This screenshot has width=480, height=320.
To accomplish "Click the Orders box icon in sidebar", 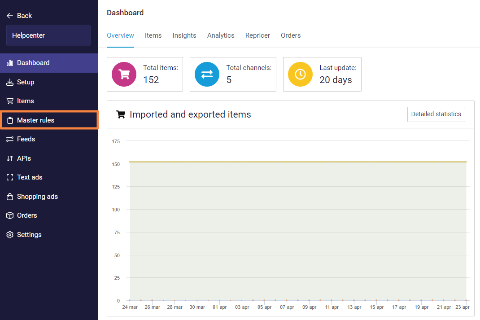I will pos(10,215).
